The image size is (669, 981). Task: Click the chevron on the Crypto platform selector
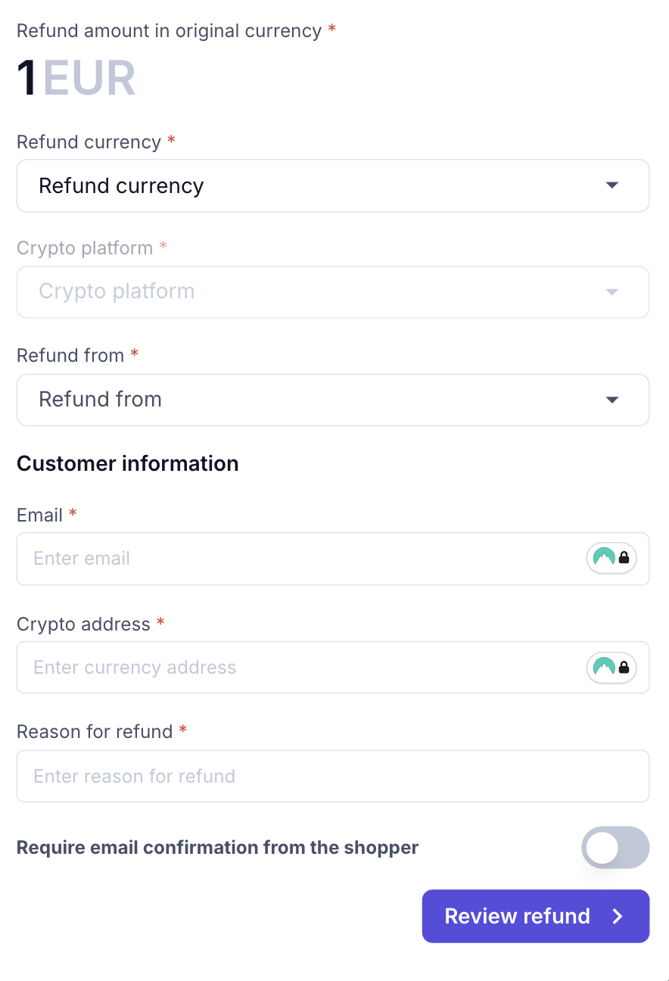[x=611, y=292]
